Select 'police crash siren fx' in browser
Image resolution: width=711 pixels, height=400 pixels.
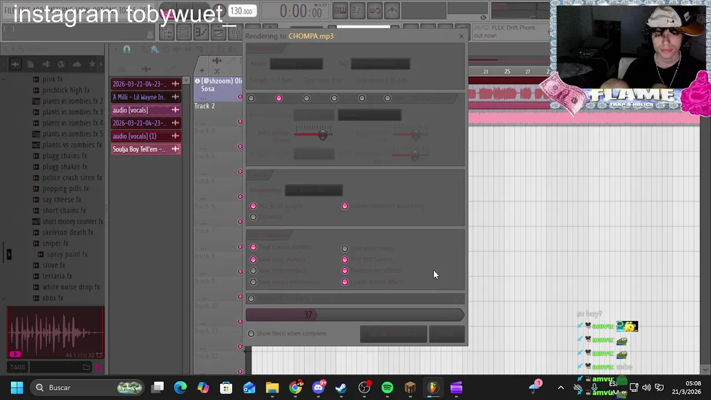tap(72, 178)
